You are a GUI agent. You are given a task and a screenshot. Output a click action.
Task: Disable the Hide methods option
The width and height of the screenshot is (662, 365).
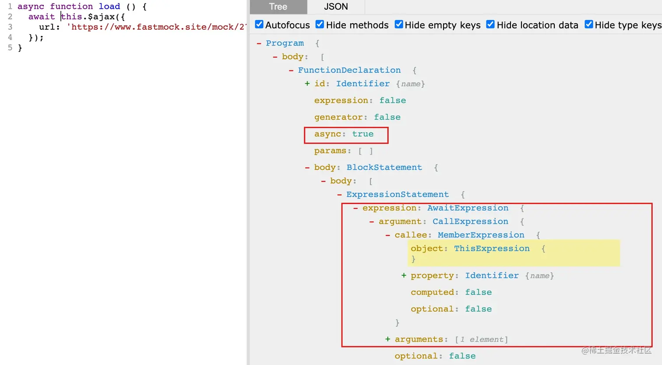click(x=320, y=24)
